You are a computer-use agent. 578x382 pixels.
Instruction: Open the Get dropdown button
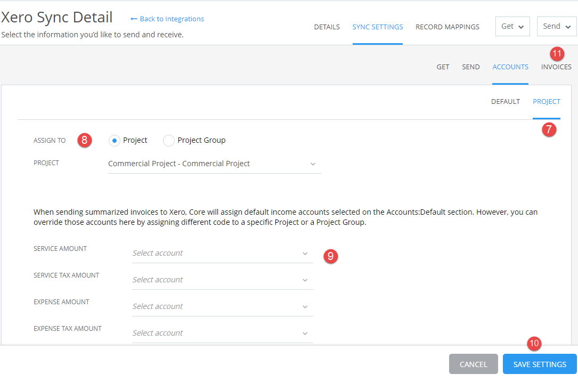512,26
